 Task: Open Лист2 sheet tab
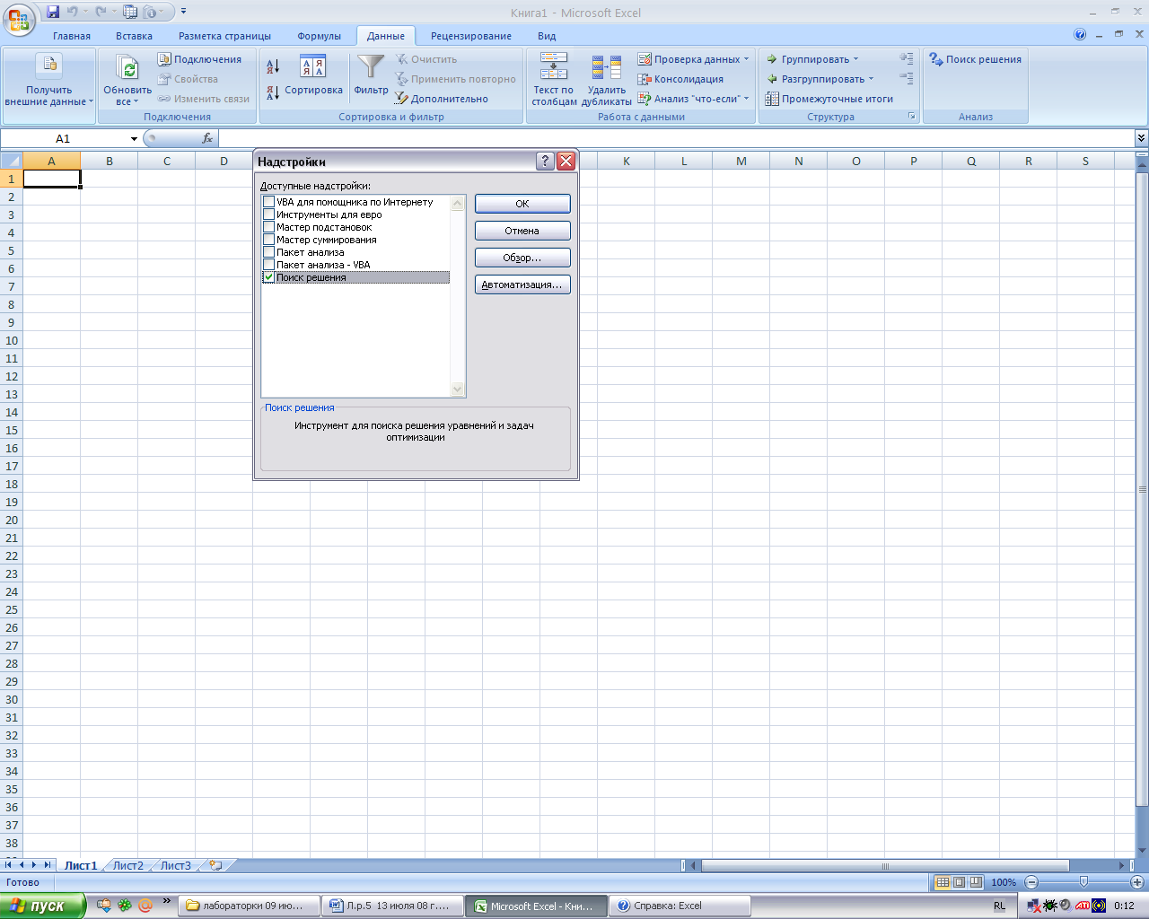click(x=127, y=865)
